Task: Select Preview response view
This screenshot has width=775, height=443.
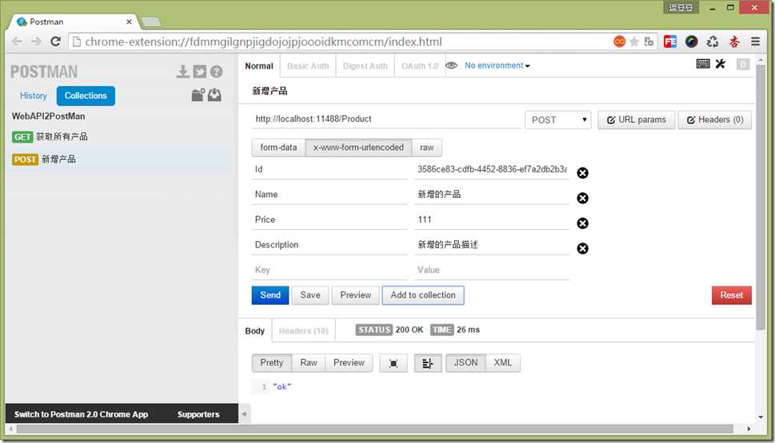Action: pyautogui.click(x=349, y=362)
